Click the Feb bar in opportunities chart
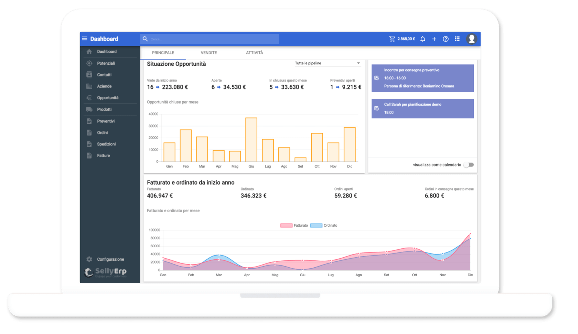This screenshot has height=334, width=578. tap(186, 146)
